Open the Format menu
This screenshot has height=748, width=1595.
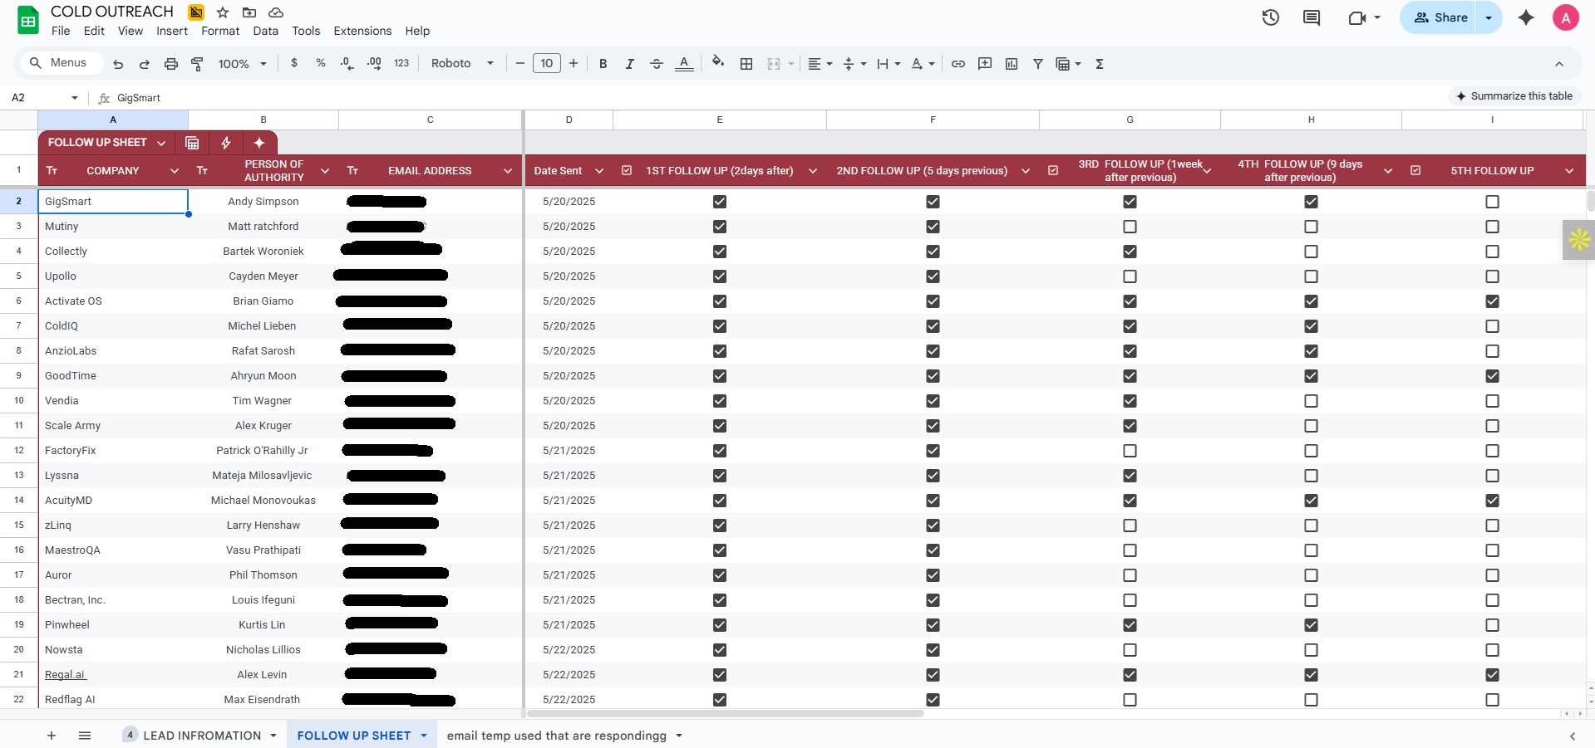(220, 31)
